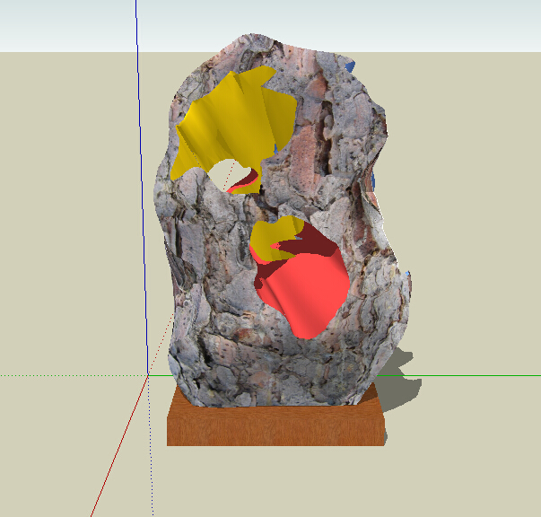Select the brown wooden base block

point(275,426)
